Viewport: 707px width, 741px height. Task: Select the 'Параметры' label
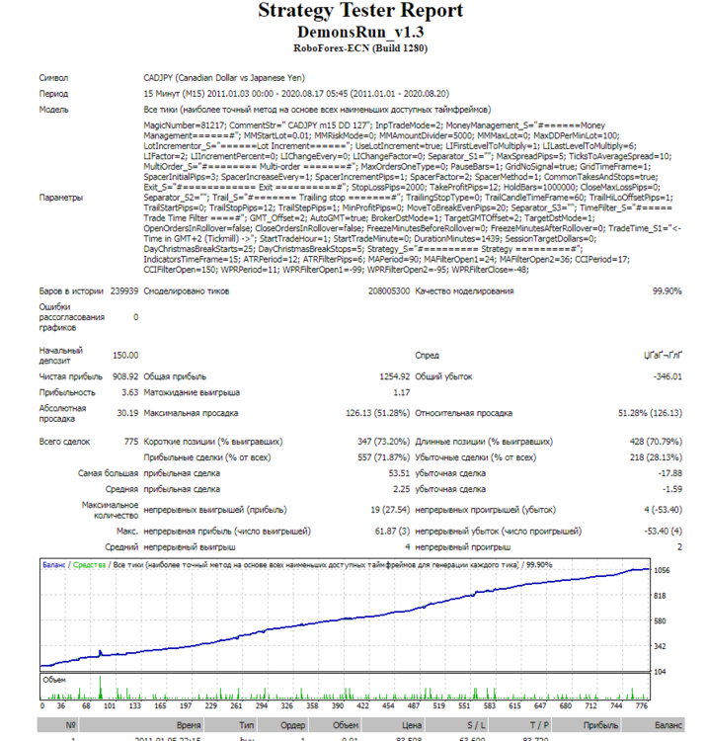(61, 198)
